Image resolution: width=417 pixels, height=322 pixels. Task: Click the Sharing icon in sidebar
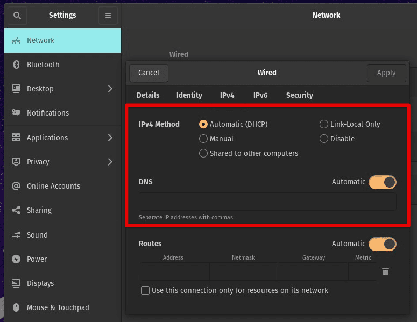(x=16, y=210)
